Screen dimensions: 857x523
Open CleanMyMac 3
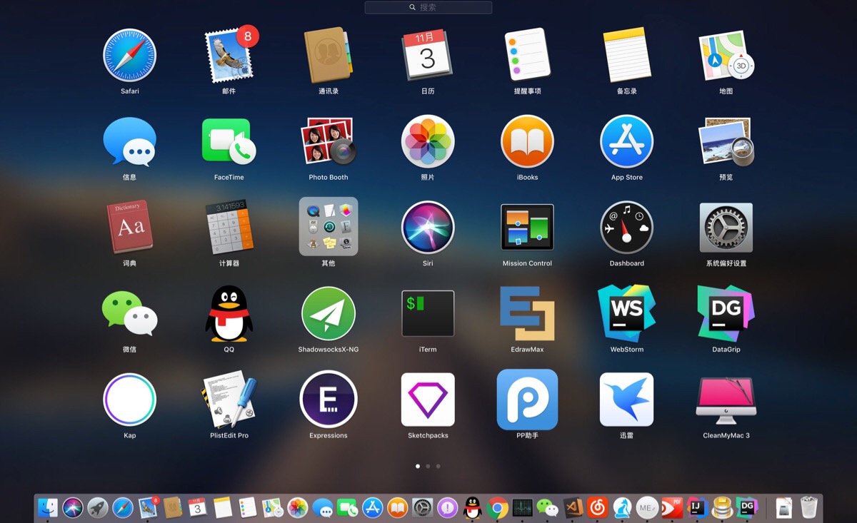point(726,400)
